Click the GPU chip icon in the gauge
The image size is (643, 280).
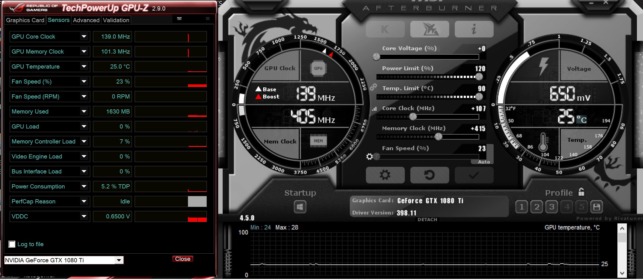point(318,68)
